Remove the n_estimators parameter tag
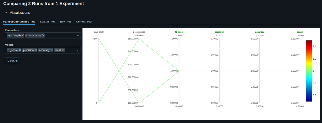322x123 pixels. tap(43, 35)
